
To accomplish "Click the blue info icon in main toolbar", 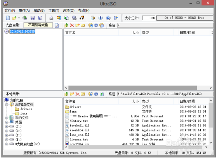I will pyautogui.click(x=101, y=18).
